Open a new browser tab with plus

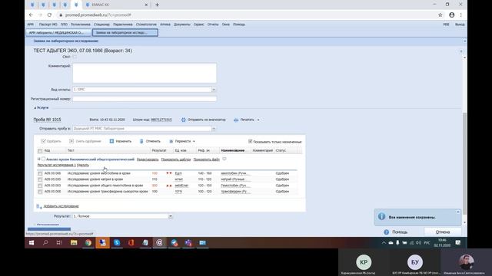tap(157, 5)
